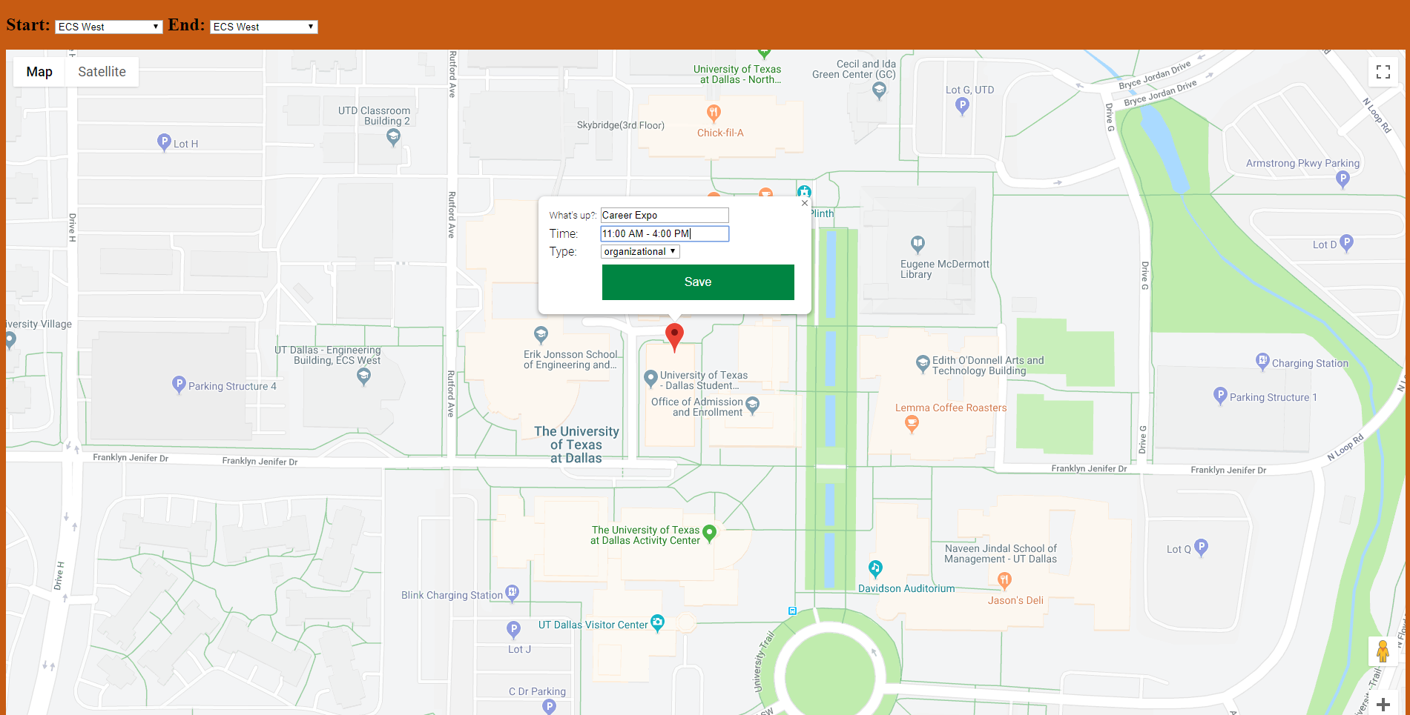Click the UTD Classroom Building 2 pin
Viewport: 1410px width, 715px height.
click(394, 136)
